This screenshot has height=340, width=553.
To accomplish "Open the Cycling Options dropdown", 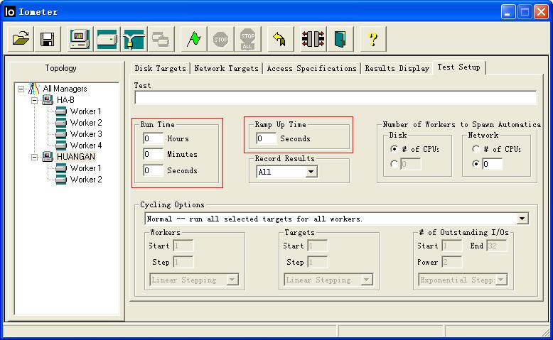I will 522,219.
